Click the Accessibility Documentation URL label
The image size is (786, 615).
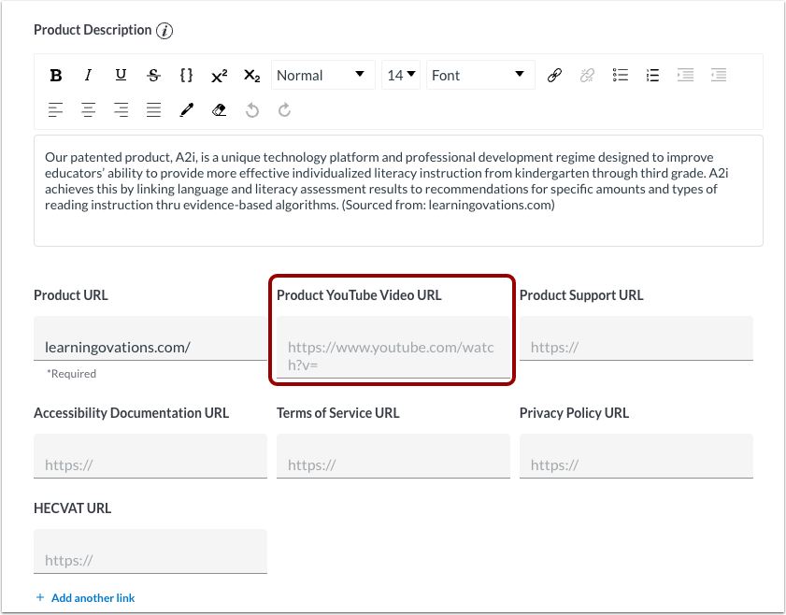pyautogui.click(x=132, y=413)
